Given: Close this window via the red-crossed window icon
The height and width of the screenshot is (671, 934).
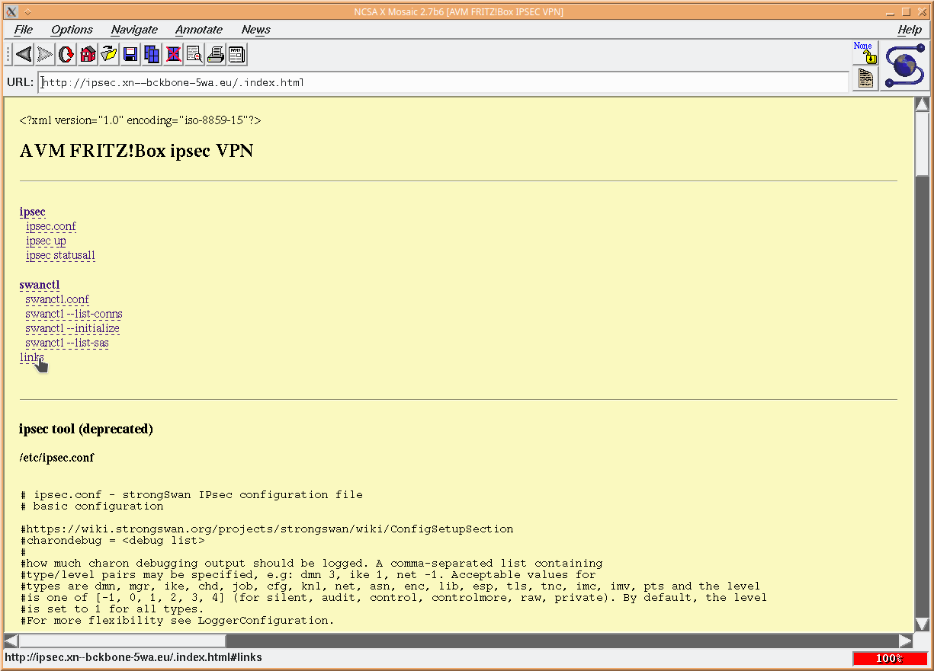Looking at the screenshot, I should pos(173,54).
